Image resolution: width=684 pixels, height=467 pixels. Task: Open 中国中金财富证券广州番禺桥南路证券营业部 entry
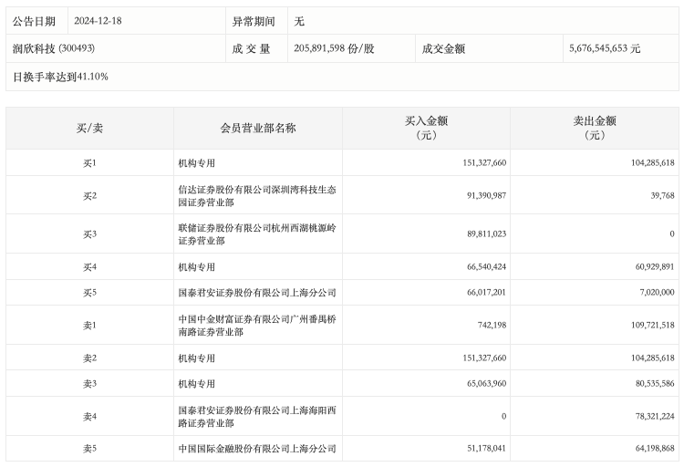coord(257,326)
